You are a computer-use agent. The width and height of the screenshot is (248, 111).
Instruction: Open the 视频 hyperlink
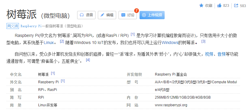(209, 54)
